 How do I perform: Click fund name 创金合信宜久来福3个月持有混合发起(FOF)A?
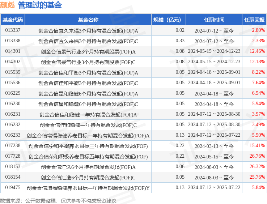coord(88,31)
